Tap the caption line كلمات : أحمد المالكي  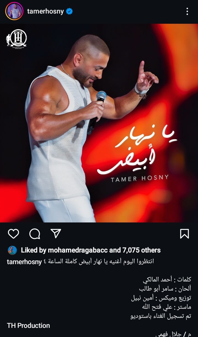[167, 280]
